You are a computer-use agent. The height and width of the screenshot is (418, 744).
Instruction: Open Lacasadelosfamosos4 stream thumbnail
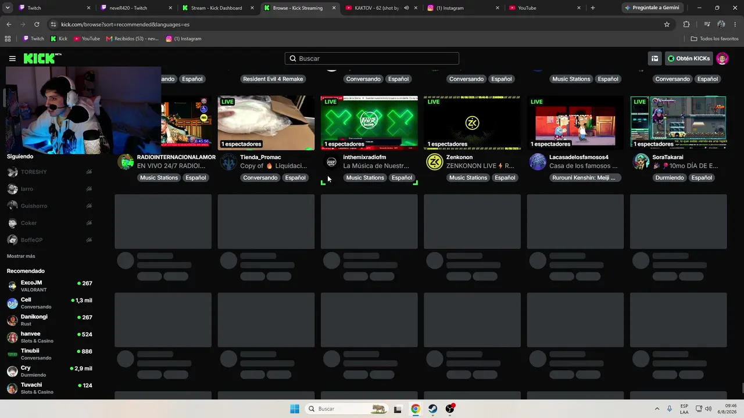coord(575,122)
